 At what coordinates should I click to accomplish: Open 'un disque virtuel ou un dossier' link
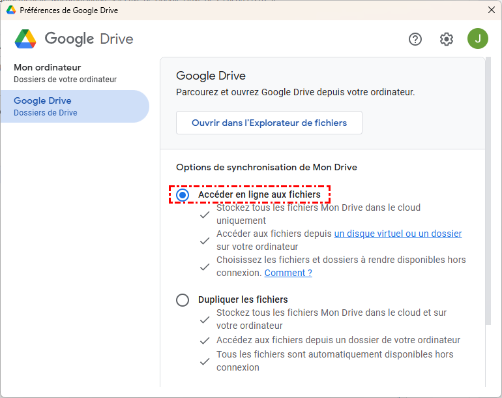(398, 234)
